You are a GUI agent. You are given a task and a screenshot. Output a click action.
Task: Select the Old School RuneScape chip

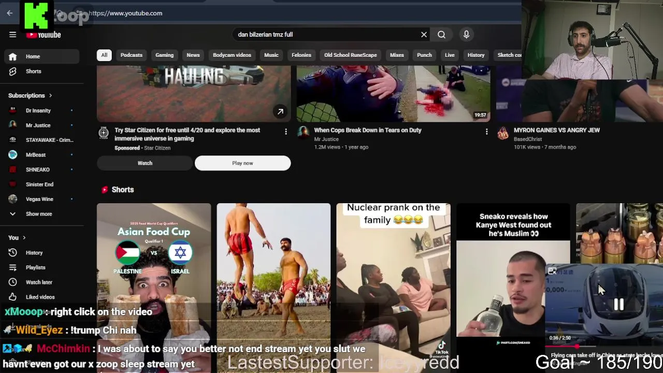tap(350, 55)
